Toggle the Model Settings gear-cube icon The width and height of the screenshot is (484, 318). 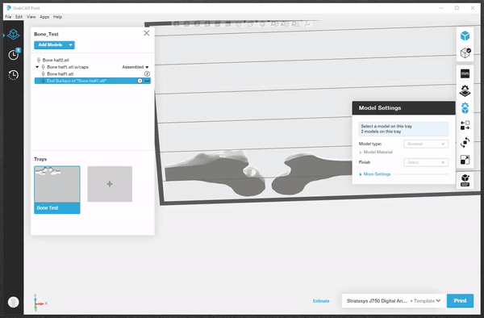click(x=465, y=108)
